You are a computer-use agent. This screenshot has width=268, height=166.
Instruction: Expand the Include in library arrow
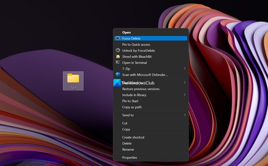pos(185,95)
